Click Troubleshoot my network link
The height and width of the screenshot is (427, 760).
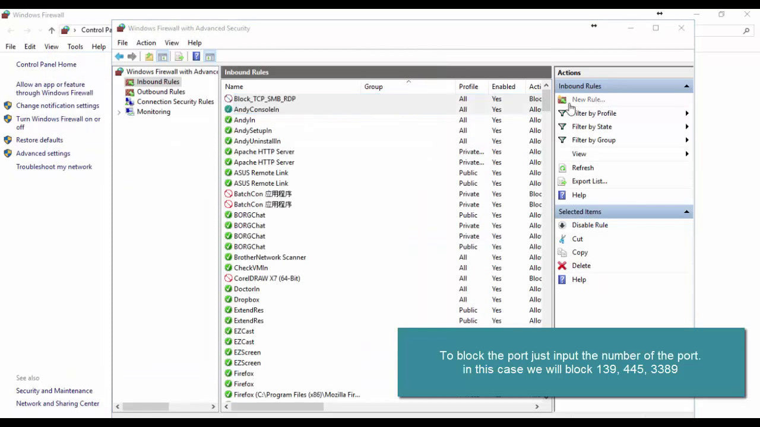[54, 167]
